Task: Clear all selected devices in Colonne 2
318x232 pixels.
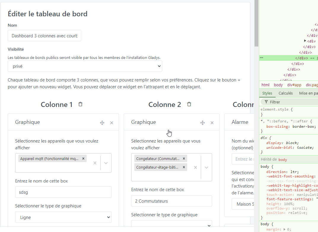Action: tap(195, 167)
